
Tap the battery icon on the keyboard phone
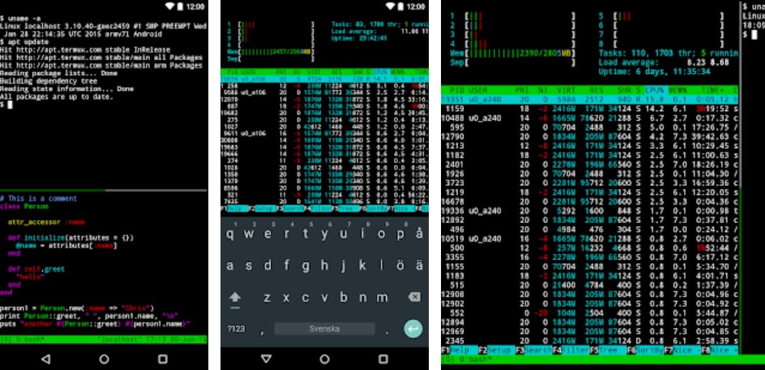[401, 6]
